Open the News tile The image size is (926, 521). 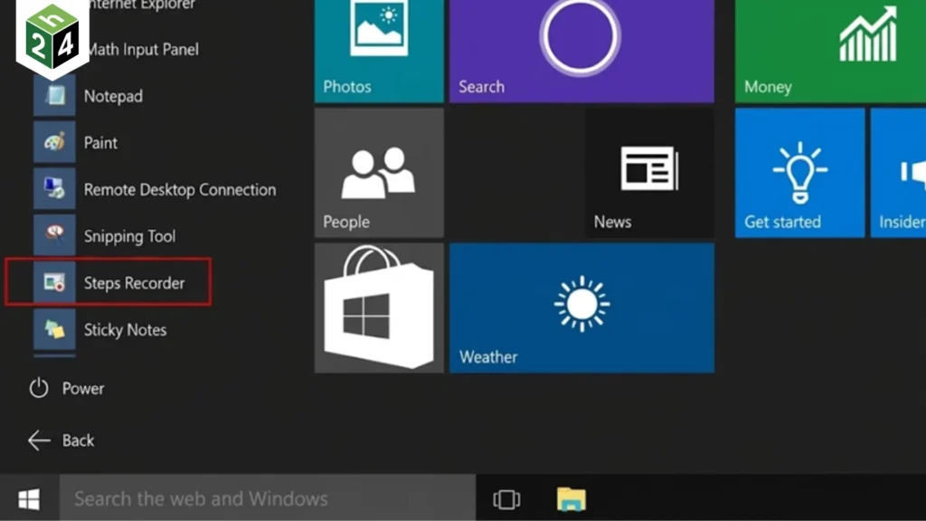tap(648, 173)
